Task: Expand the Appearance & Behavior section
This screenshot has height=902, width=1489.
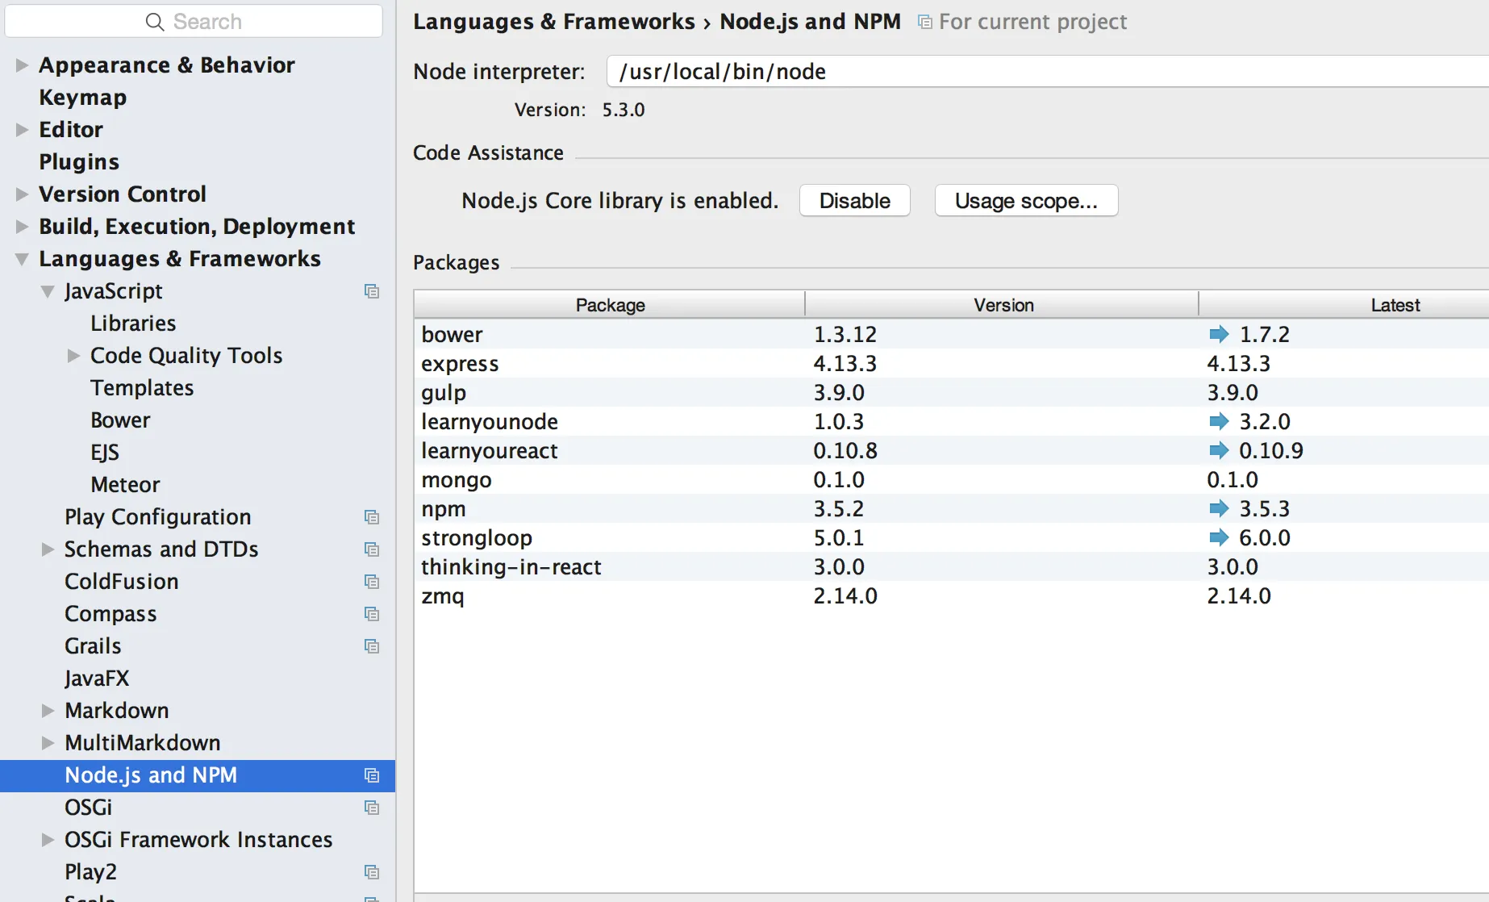Action: pos(22,65)
